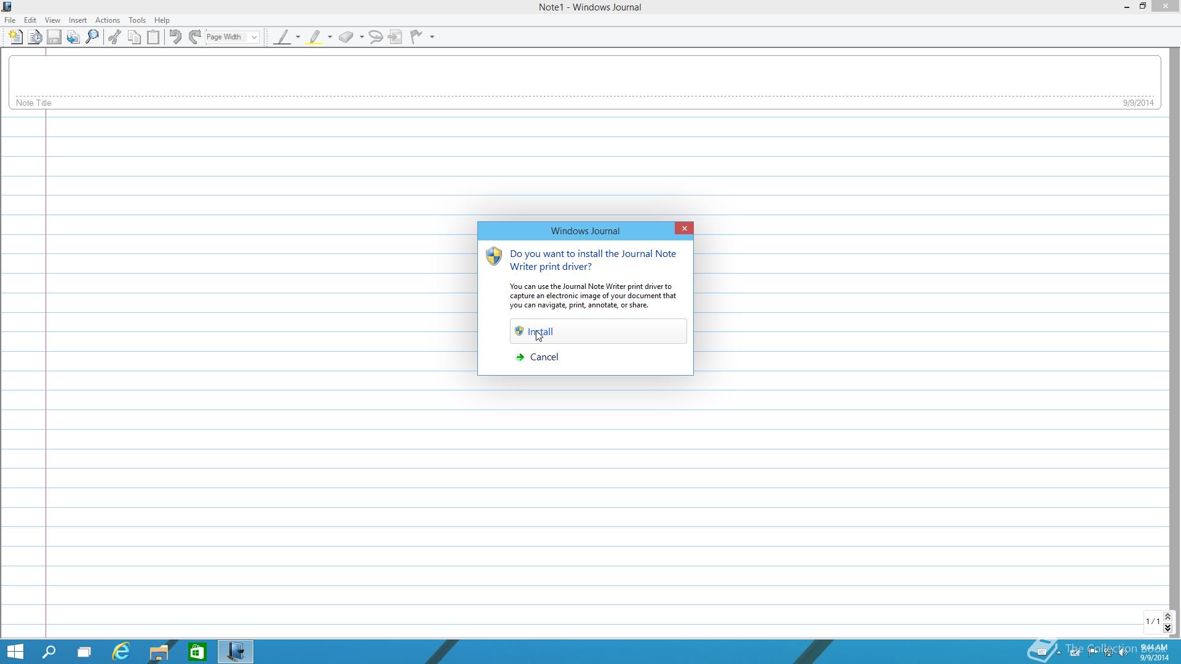The height and width of the screenshot is (664, 1181).
Task: Open Eraser options dropdown arrow
Action: (x=362, y=37)
